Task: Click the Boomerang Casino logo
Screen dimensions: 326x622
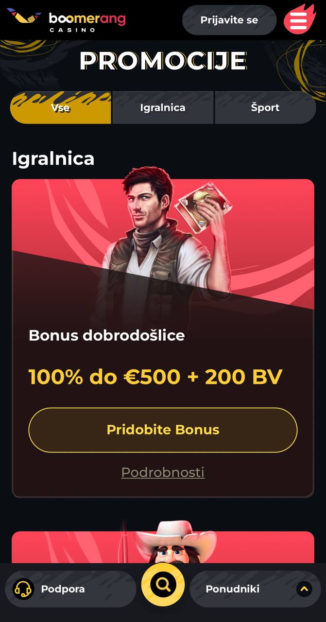Action: [66, 20]
